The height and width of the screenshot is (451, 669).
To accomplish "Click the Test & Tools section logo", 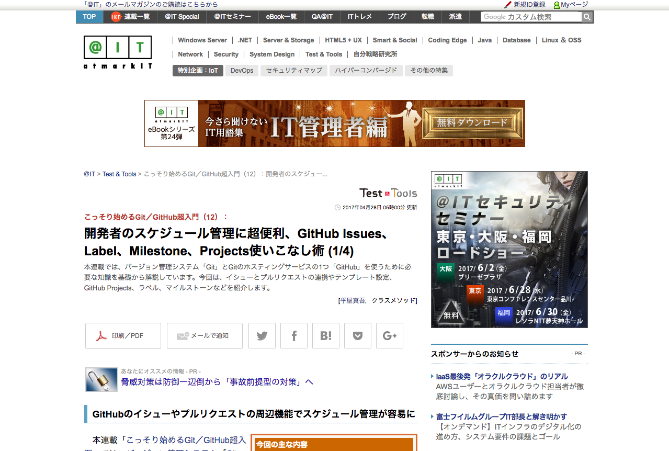I will click(388, 193).
